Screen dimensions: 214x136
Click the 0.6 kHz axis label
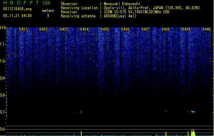tap(3, 129)
